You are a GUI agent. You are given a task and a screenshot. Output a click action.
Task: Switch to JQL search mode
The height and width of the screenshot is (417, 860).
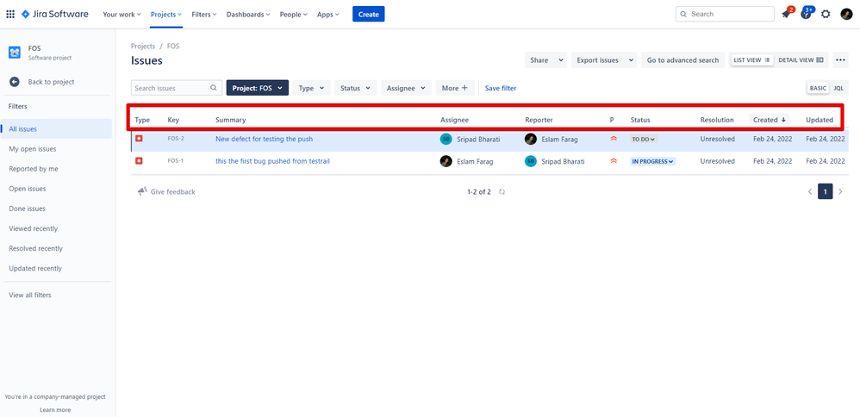(838, 88)
